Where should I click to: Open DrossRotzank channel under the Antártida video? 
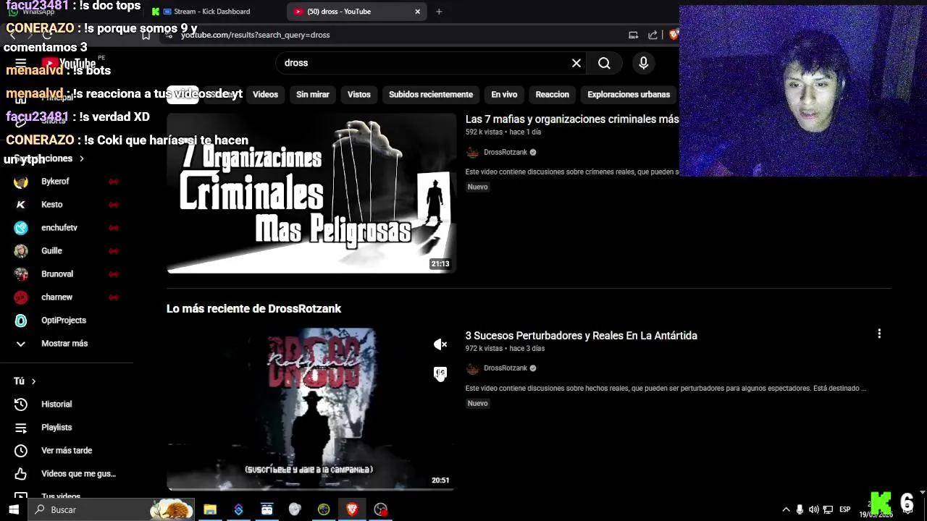(x=506, y=368)
